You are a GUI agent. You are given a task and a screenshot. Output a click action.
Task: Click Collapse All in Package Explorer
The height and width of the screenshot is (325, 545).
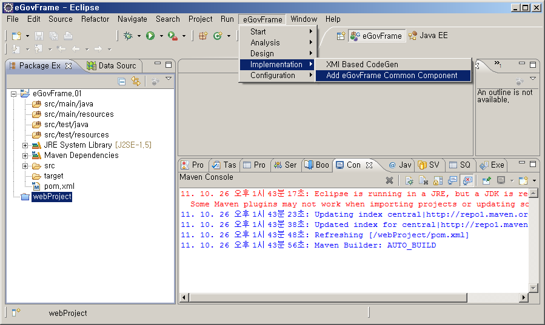coord(122,81)
